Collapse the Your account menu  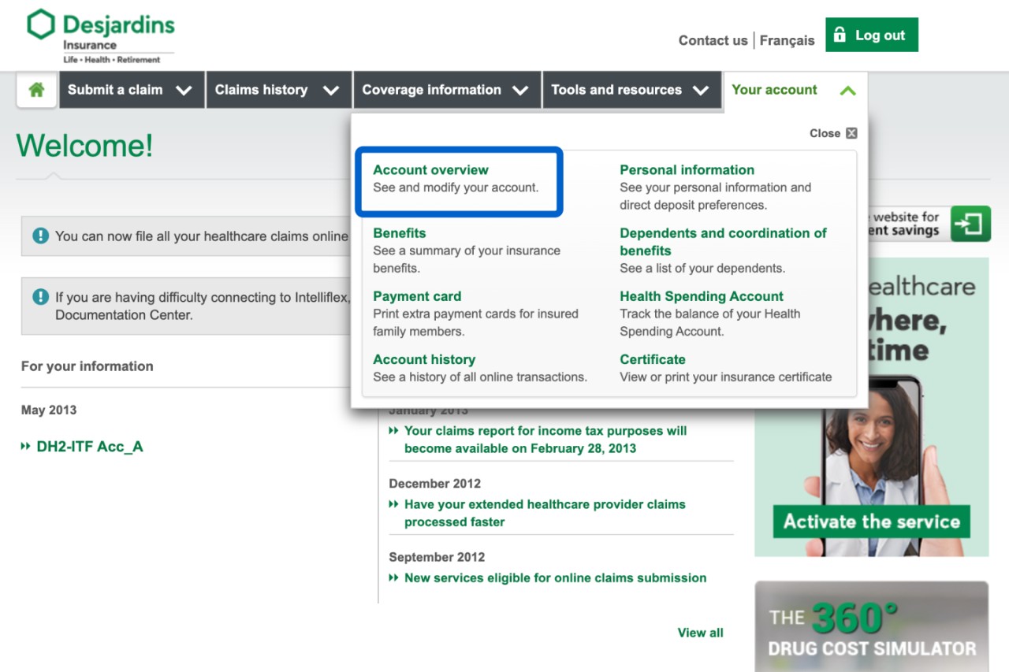click(x=794, y=90)
